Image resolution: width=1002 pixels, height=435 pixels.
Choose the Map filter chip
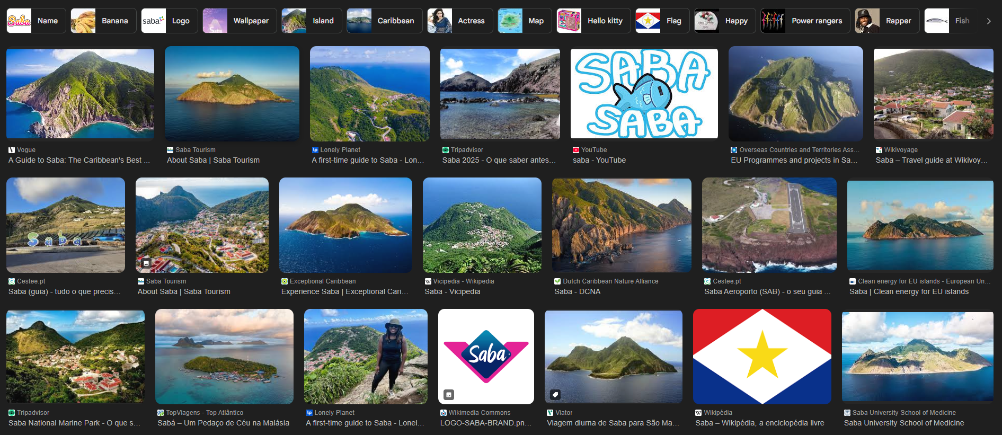pyautogui.click(x=525, y=21)
